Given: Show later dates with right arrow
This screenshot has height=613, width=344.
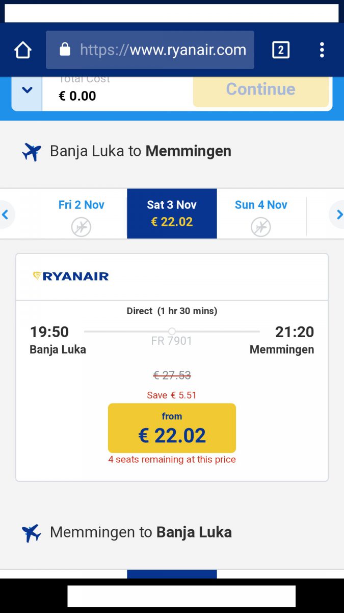Looking at the screenshot, I should click(x=338, y=215).
